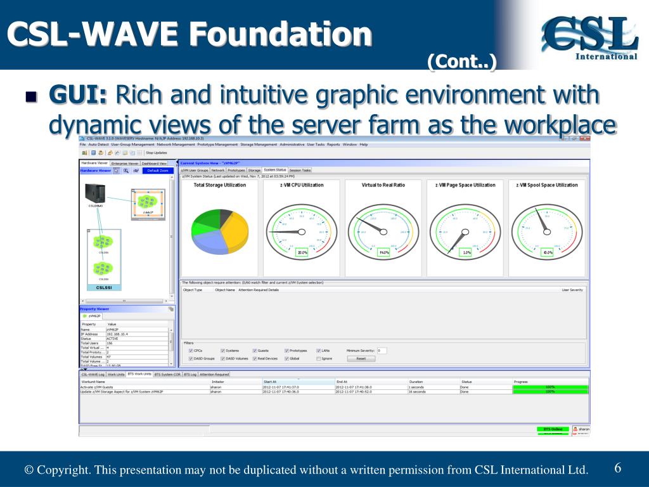Click the CSL-WAVE window title icon
The image size is (649, 487).
(82, 139)
